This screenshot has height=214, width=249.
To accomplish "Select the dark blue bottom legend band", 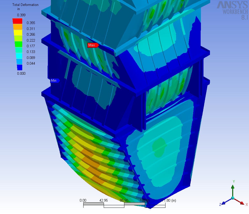I will pos(18,67).
